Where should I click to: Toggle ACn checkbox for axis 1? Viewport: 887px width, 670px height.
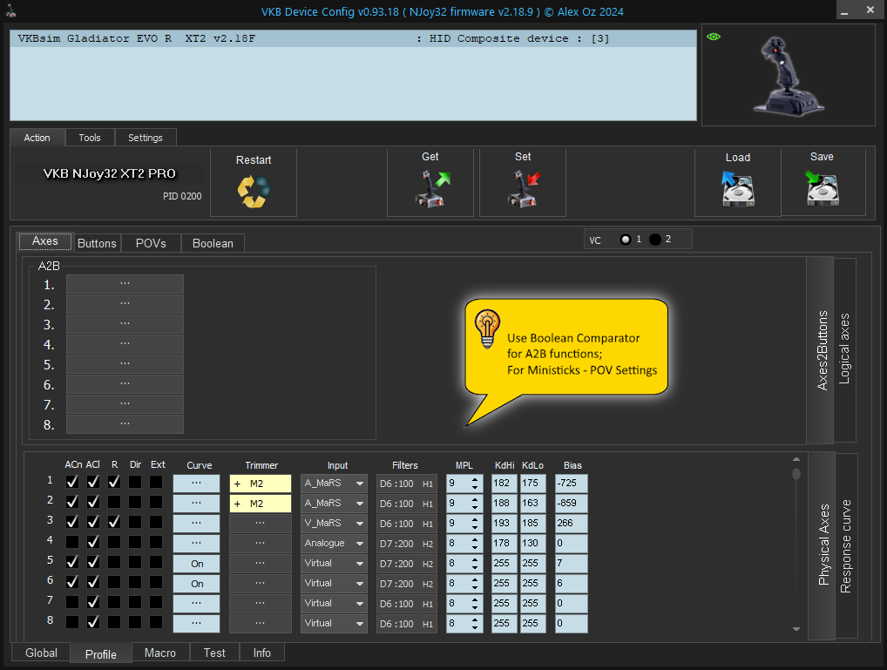[72, 482]
